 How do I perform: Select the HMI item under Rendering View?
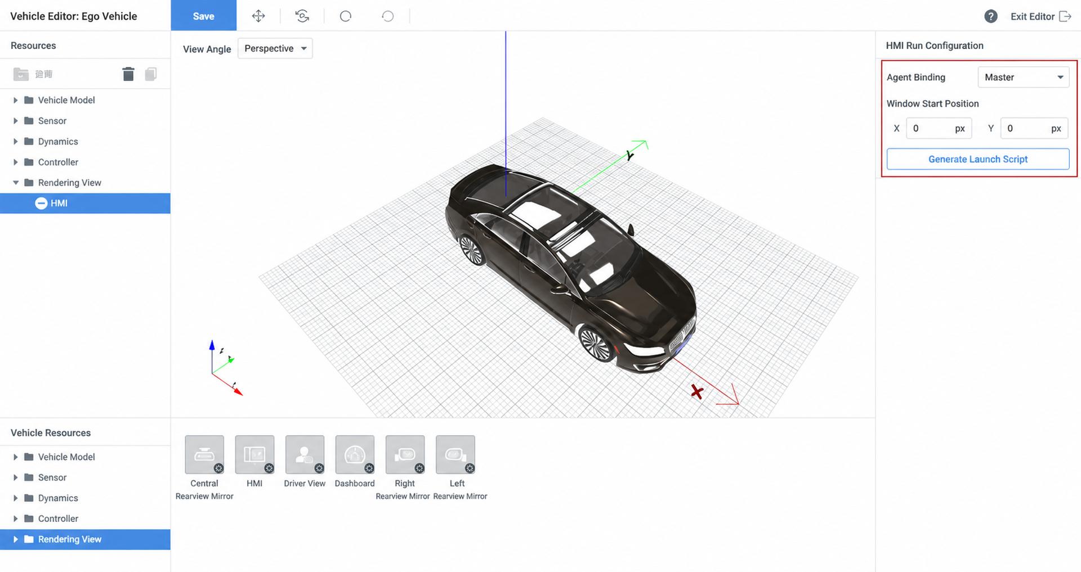point(85,203)
